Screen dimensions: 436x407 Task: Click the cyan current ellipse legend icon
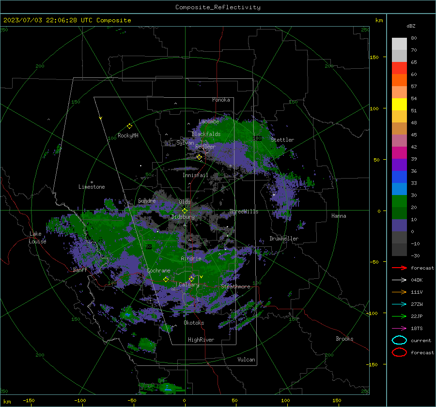[x=399, y=340]
